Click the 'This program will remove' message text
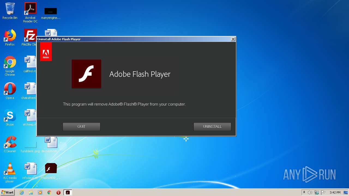Image resolution: width=349 pixels, height=196 pixels. [x=124, y=104]
